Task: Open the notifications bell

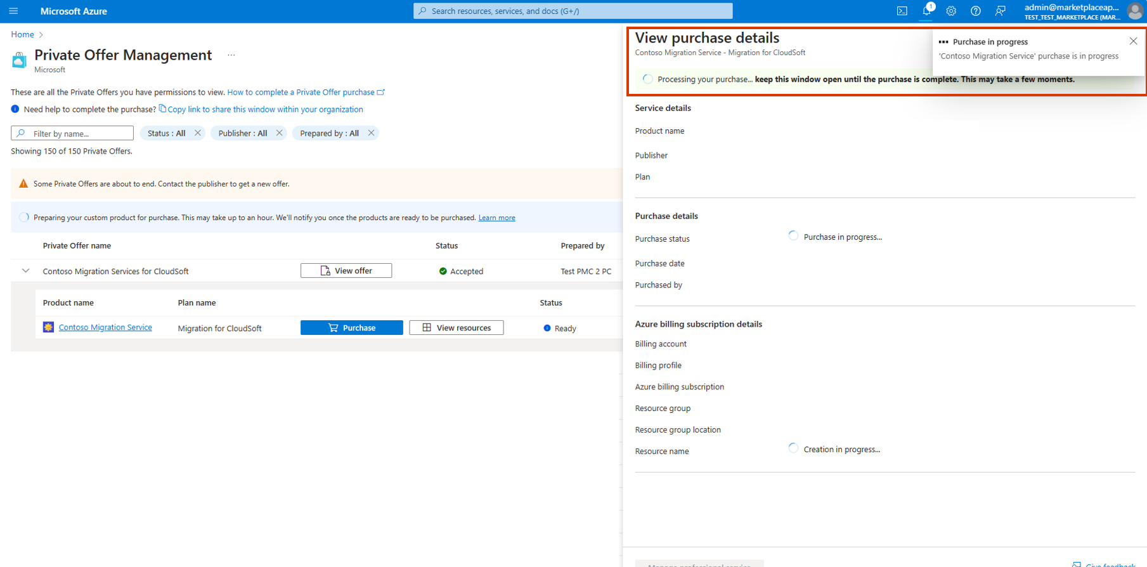Action: pos(926,11)
